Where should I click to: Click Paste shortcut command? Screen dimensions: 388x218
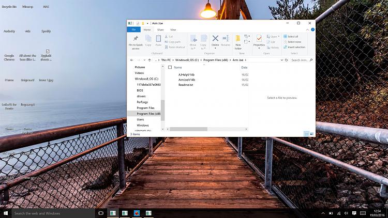(175, 47)
